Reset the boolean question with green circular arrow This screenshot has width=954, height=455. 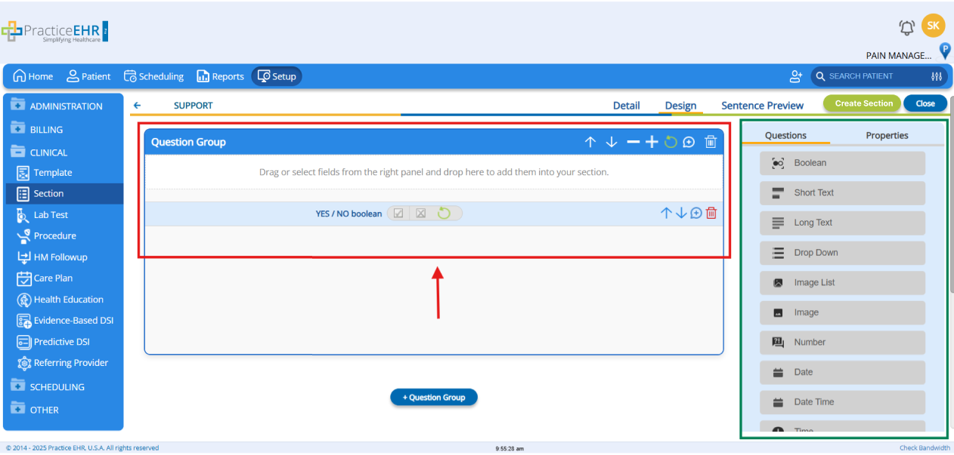click(x=444, y=214)
